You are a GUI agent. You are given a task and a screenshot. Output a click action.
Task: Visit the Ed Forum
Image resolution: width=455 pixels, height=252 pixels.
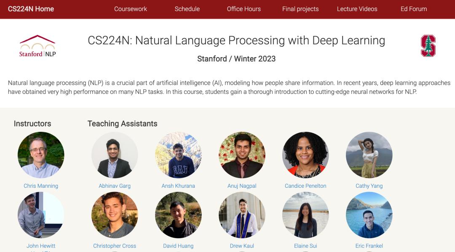tap(414, 9)
